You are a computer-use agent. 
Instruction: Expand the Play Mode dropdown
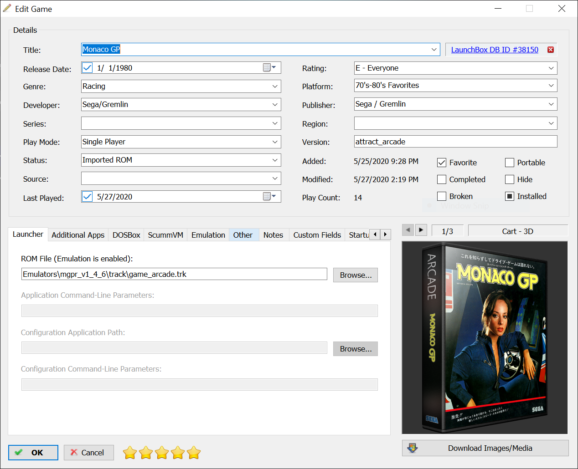275,142
